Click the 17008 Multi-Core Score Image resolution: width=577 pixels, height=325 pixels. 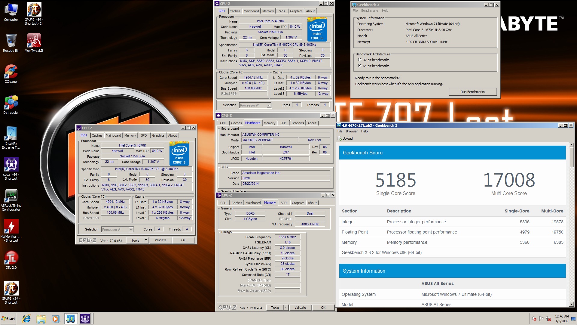[x=509, y=180]
